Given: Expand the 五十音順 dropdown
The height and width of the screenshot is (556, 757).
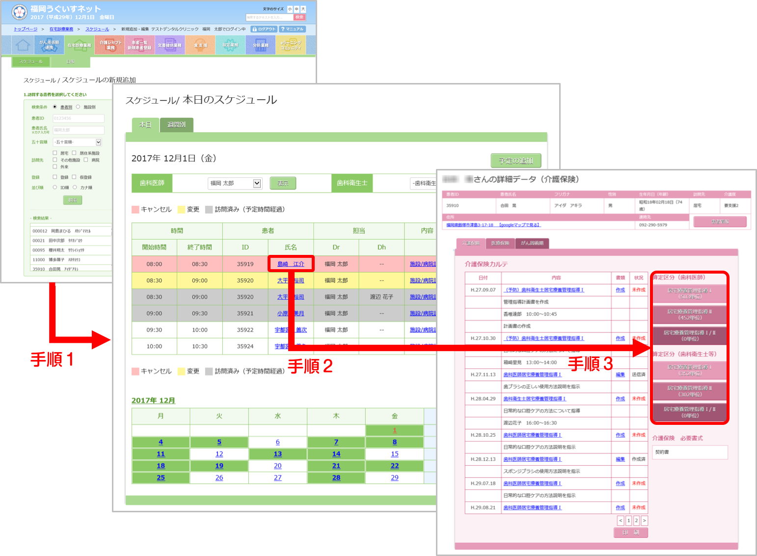Looking at the screenshot, I should (98, 142).
